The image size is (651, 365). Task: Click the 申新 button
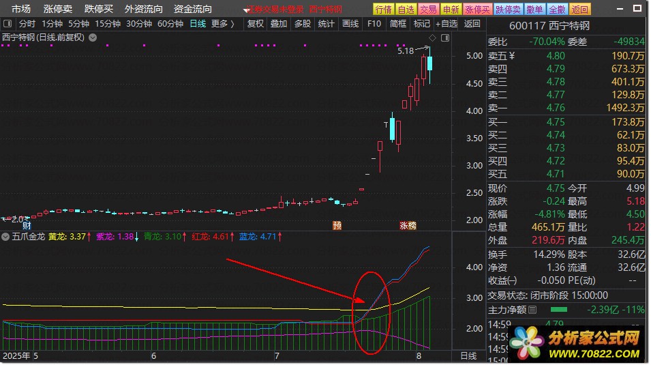pos(451,9)
